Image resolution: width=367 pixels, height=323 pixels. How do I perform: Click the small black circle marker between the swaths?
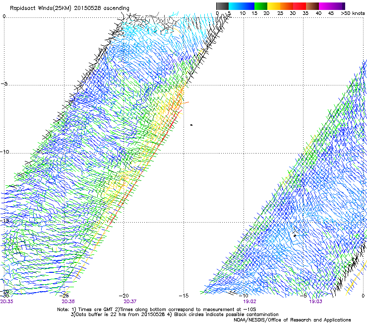pos(191,125)
